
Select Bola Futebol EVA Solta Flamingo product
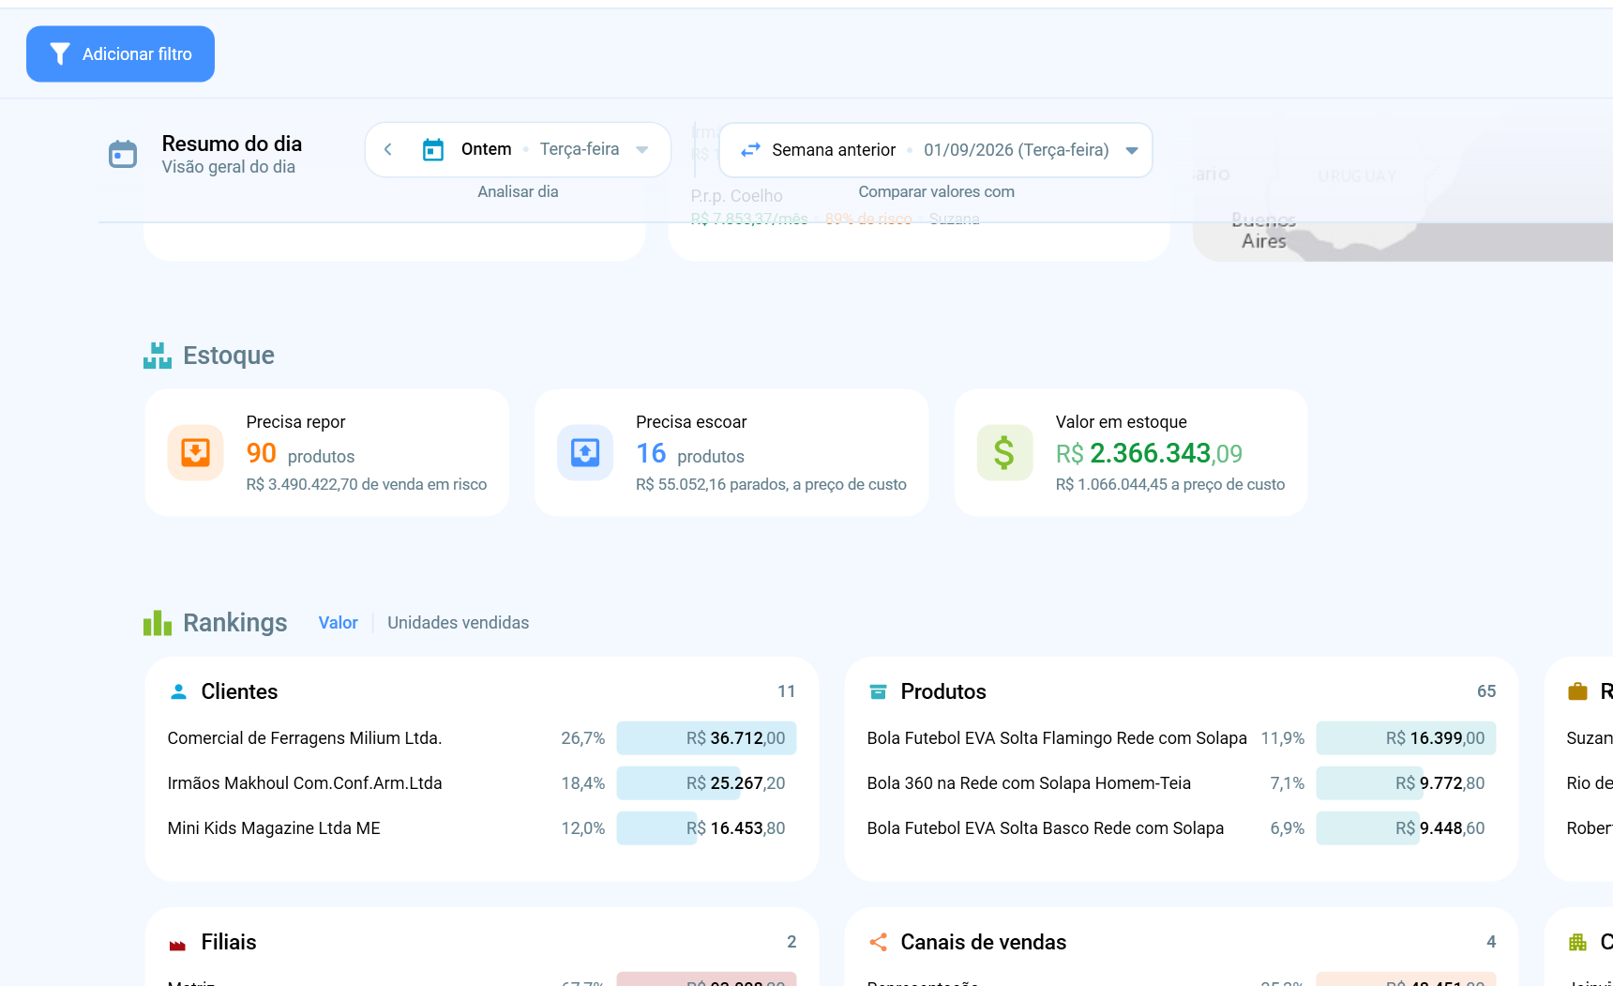pos(1182,738)
